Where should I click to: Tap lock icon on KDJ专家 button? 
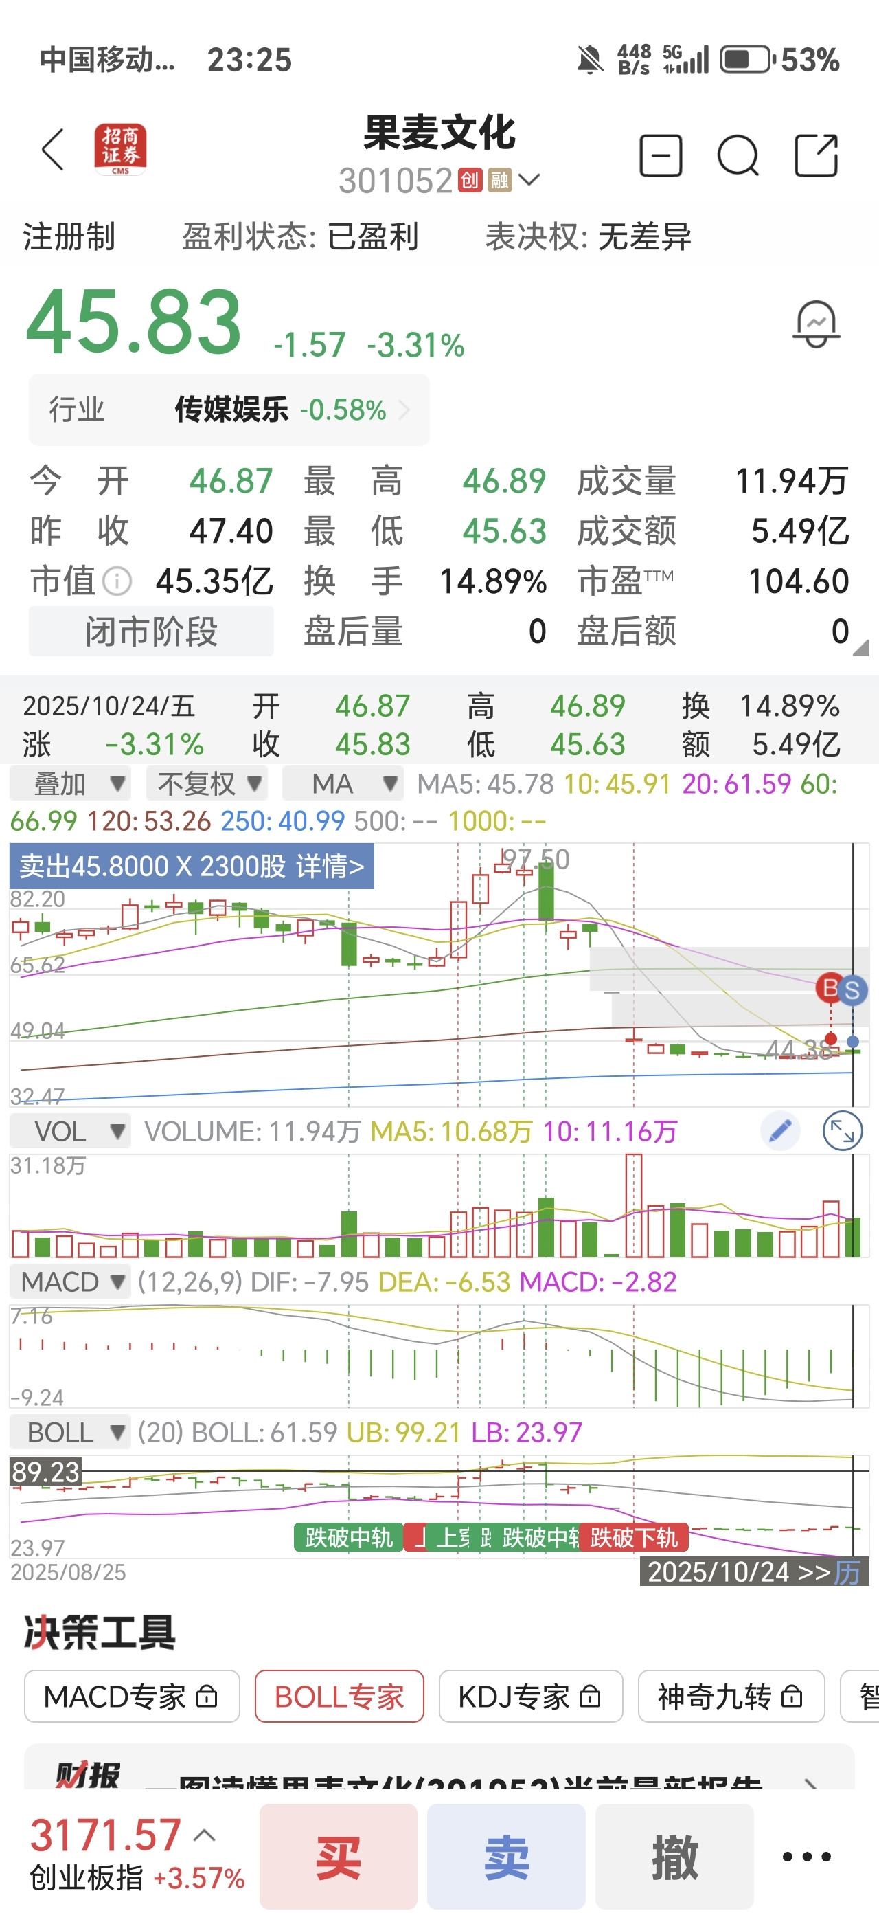[589, 1697]
